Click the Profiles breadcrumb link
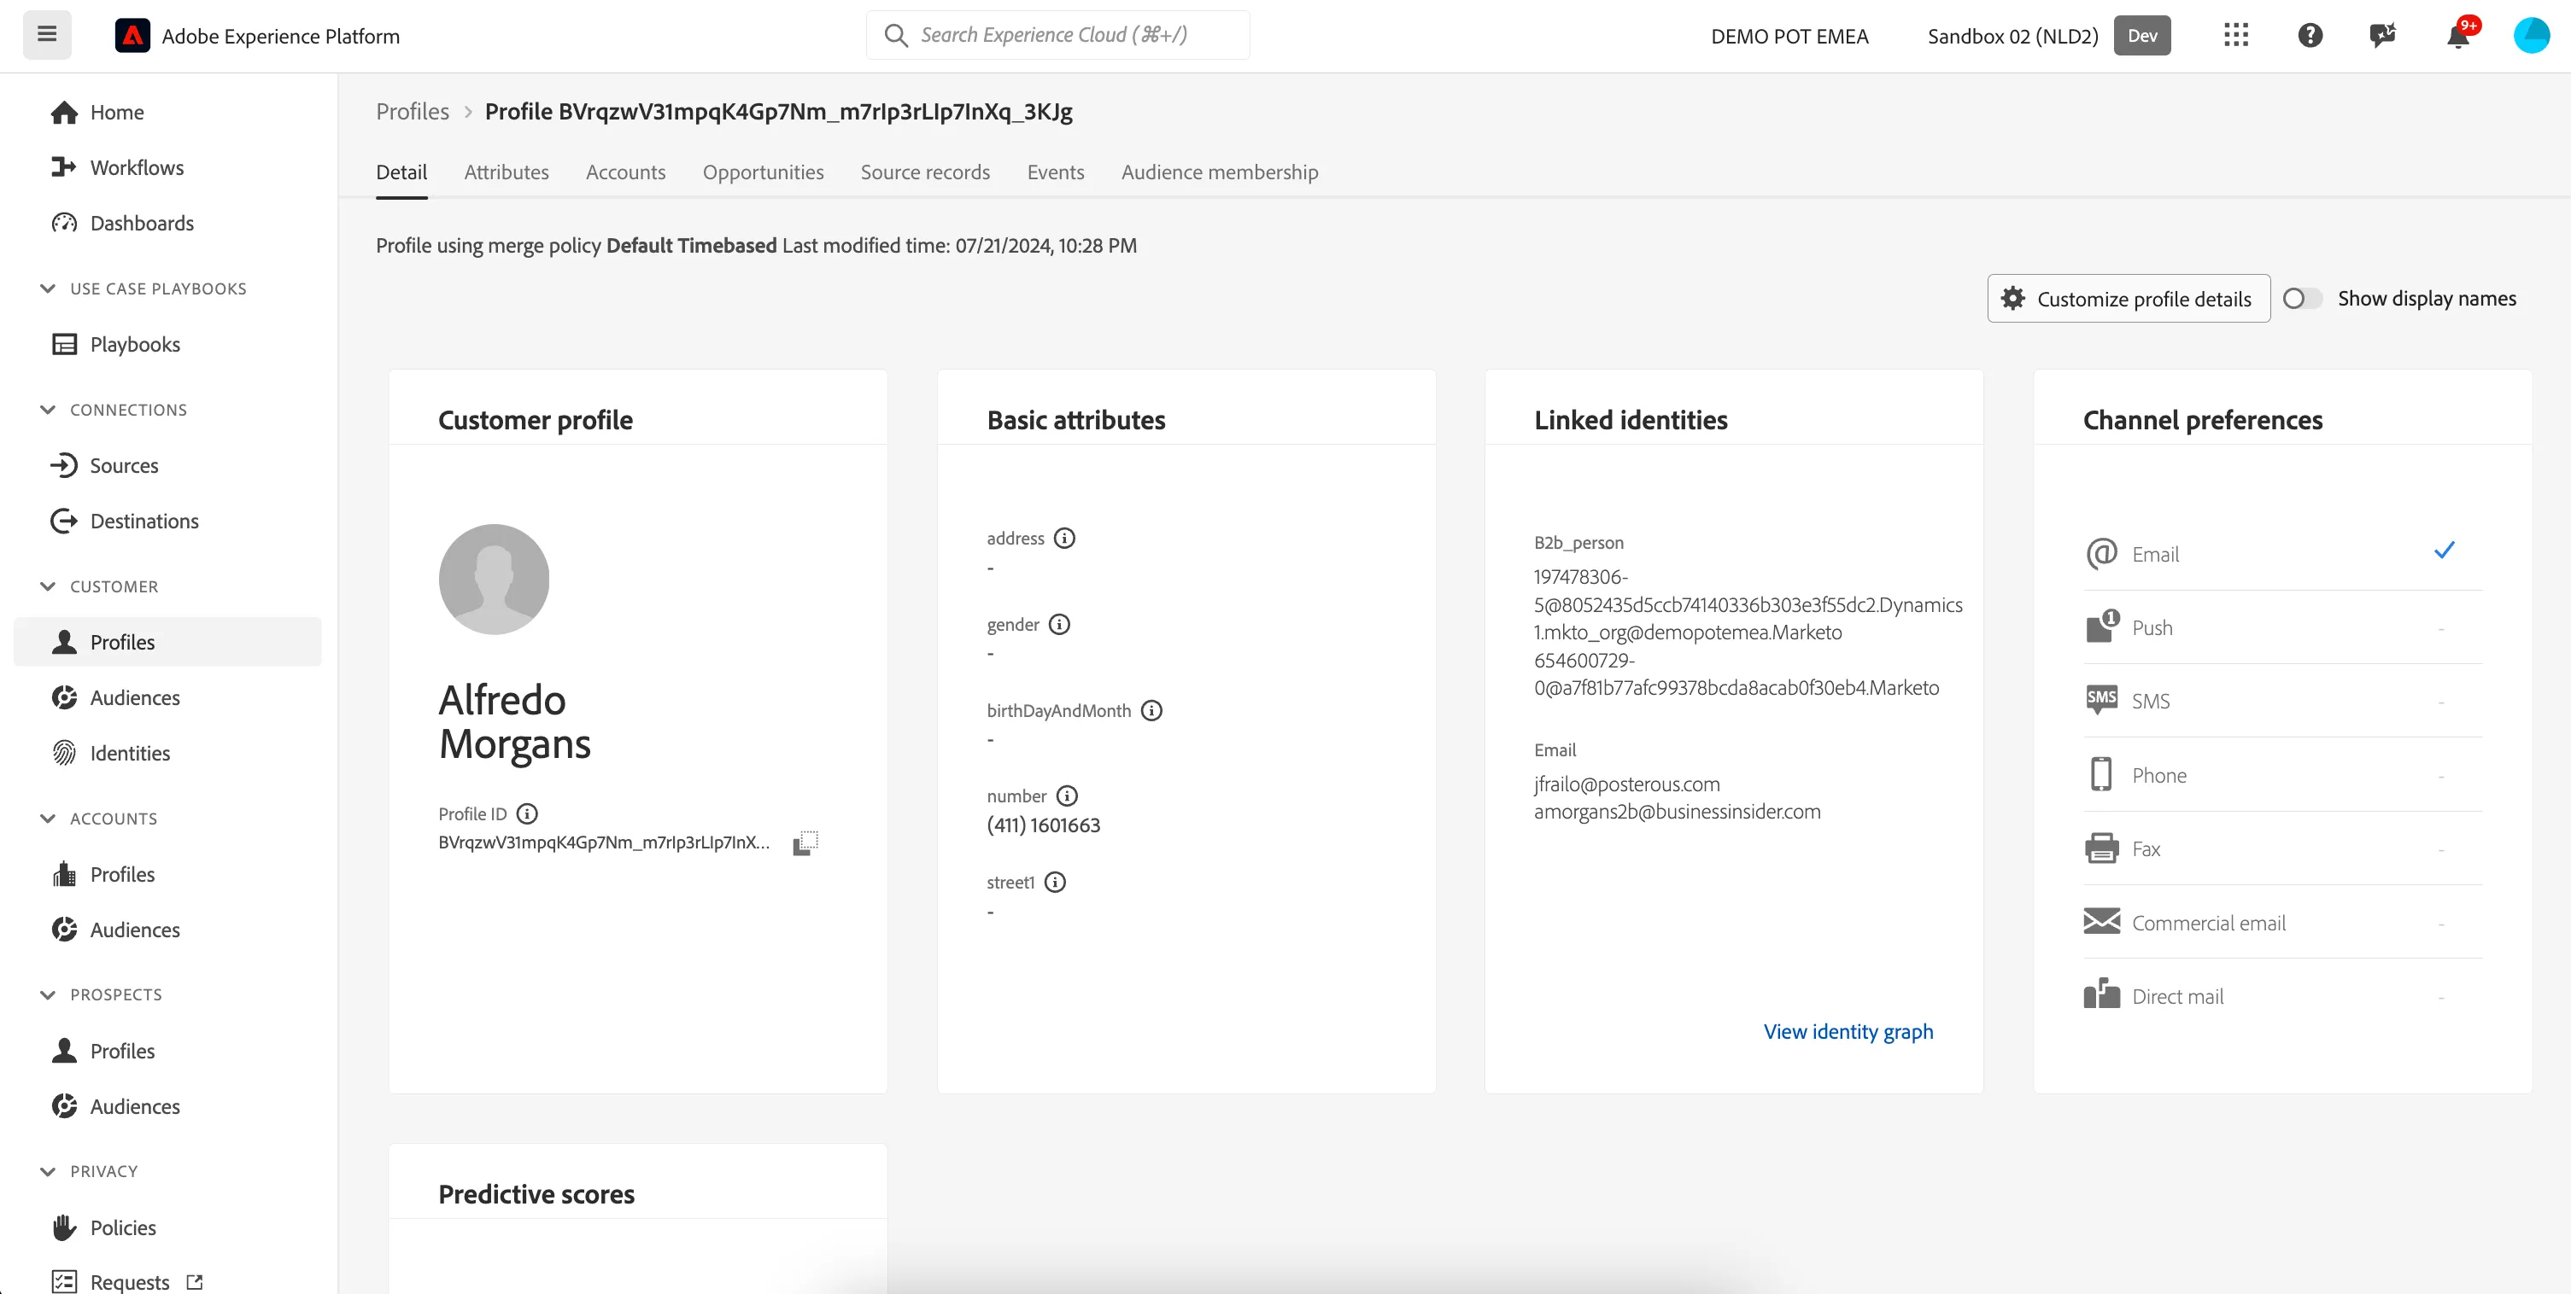This screenshot has height=1294, width=2571. pos(413,111)
